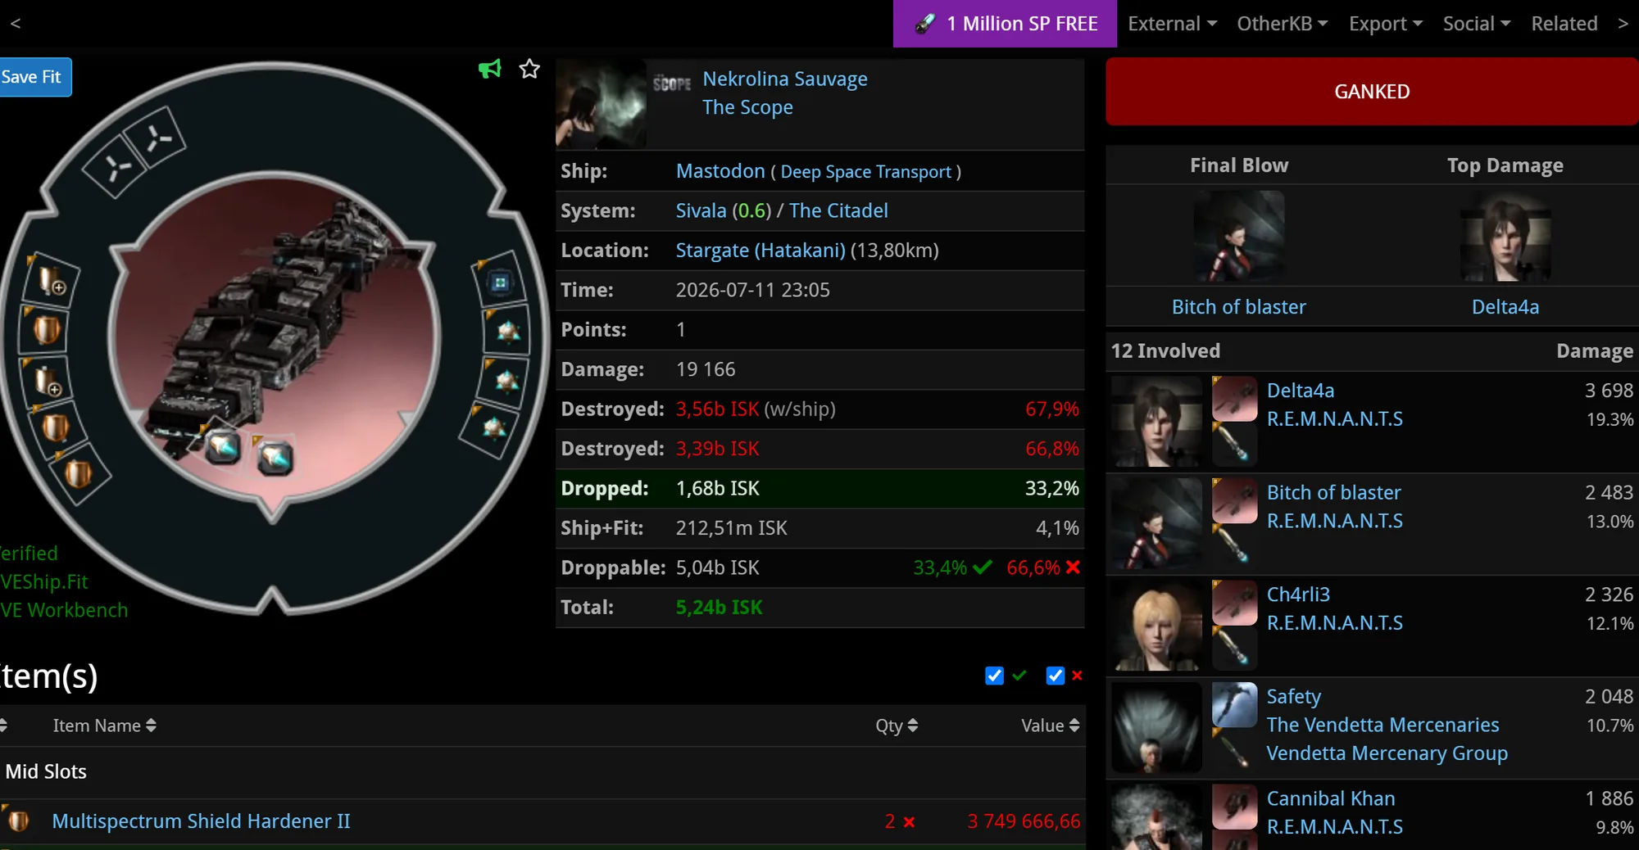Click the next kill arrow at top right
This screenshot has height=850, width=1639.
pos(1623,23)
